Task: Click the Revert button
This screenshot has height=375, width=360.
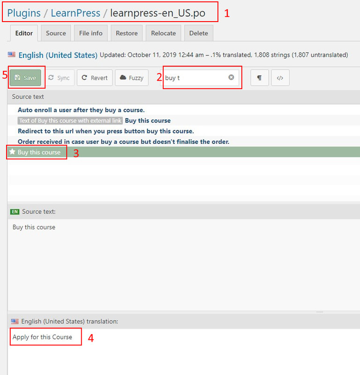Action: [95, 78]
